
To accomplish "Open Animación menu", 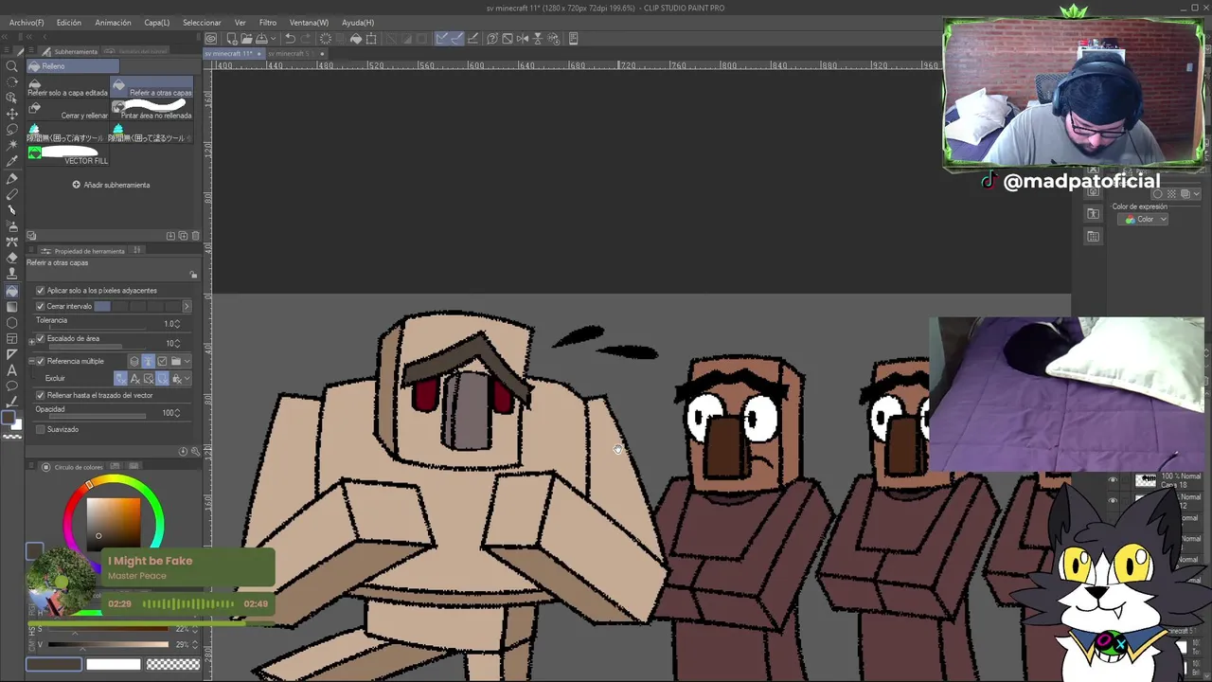I will tap(114, 22).
